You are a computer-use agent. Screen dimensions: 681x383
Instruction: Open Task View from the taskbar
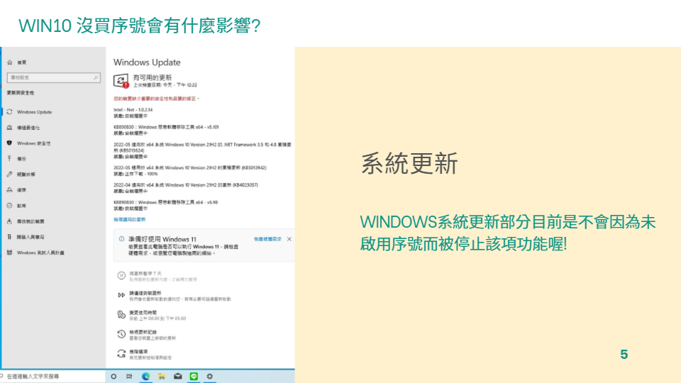pyautogui.click(x=129, y=377)
